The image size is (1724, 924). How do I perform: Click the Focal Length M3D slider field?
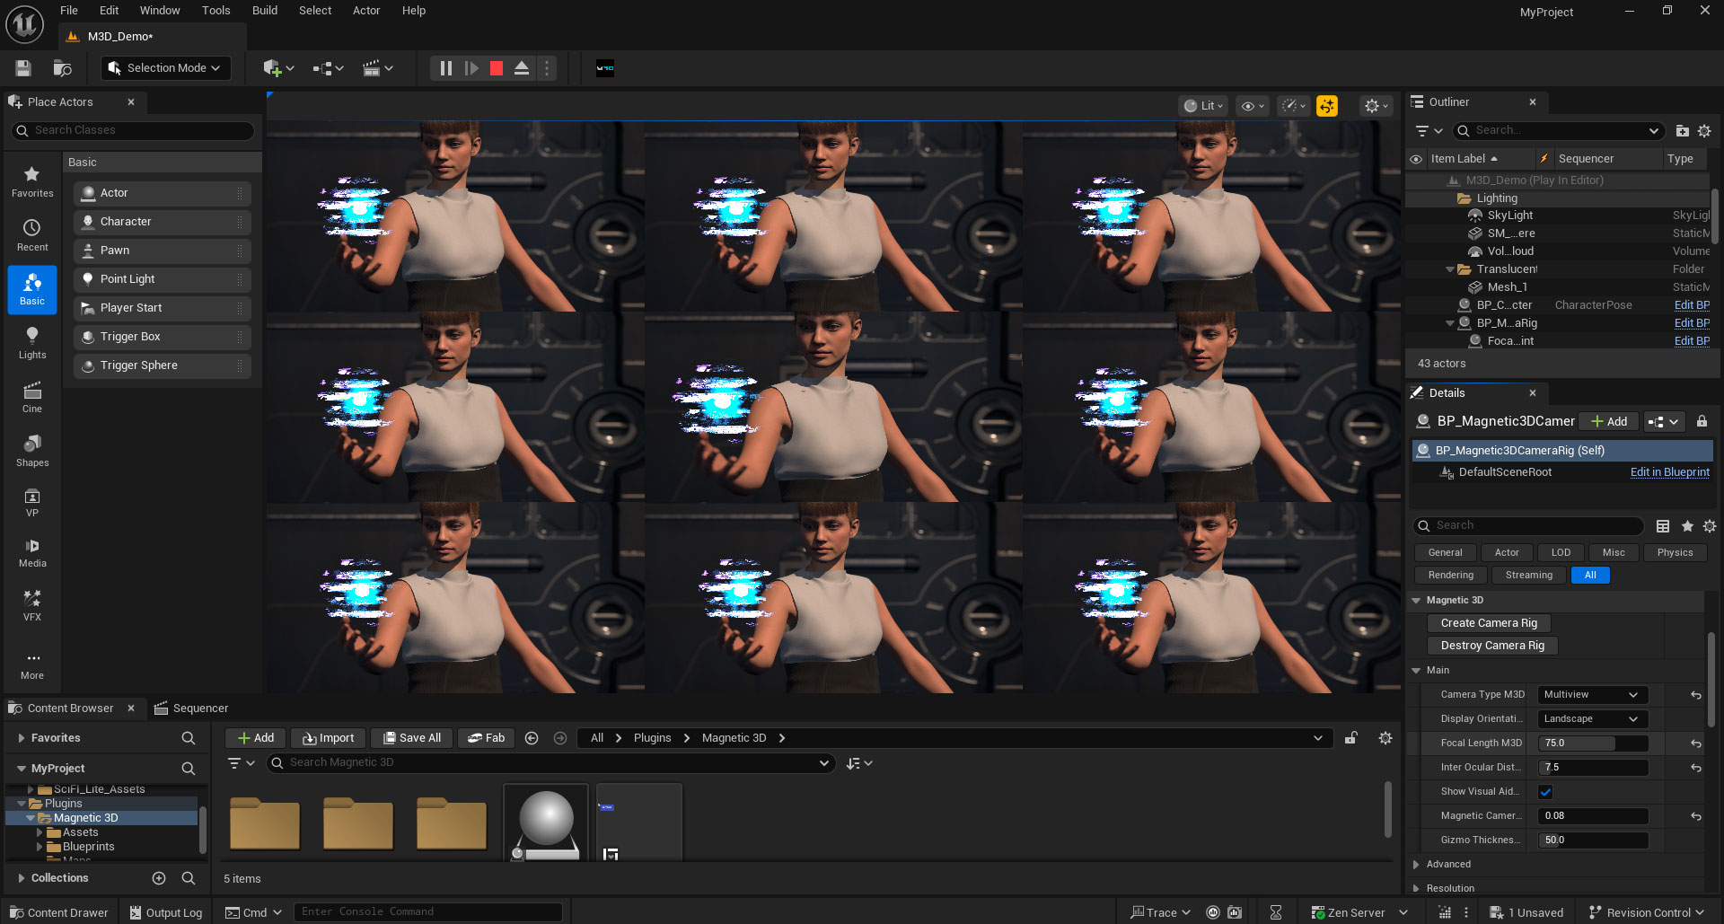pyautogui.click(x=1592, y=744)
